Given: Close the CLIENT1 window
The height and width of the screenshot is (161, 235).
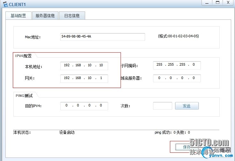Looking at the screenshot, I should click(228, 3).
